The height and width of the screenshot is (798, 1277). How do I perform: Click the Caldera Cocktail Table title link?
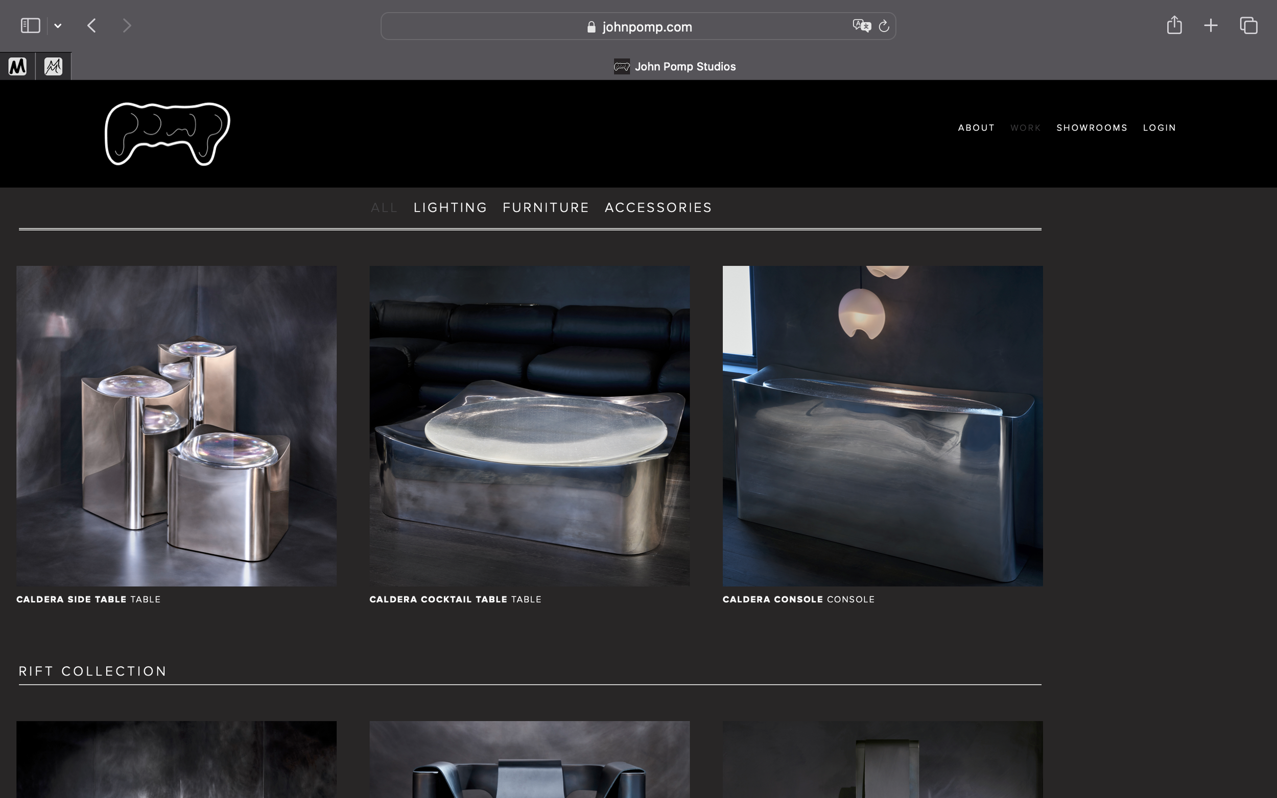tap(438, 599)
